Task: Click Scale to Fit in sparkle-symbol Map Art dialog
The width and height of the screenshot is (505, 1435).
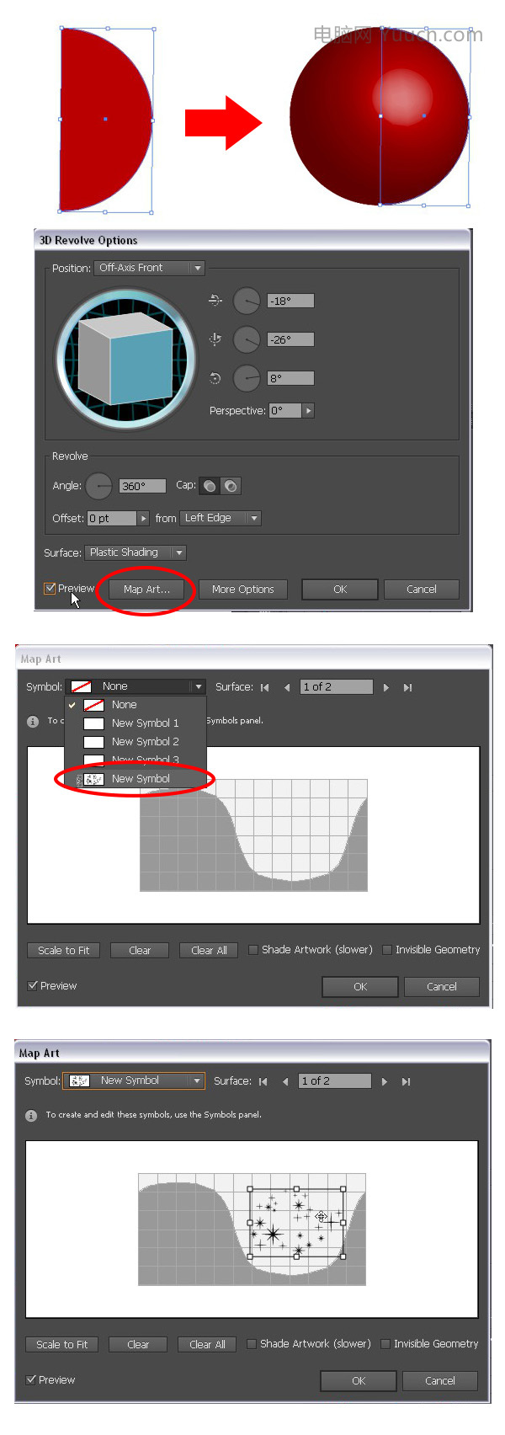Action: [62, 1345]
